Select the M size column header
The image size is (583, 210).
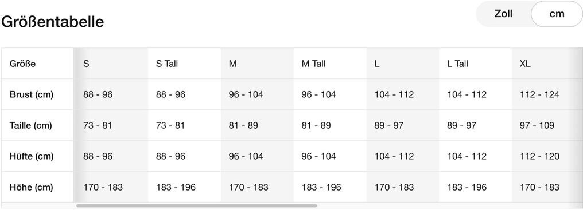pos(233,64)
